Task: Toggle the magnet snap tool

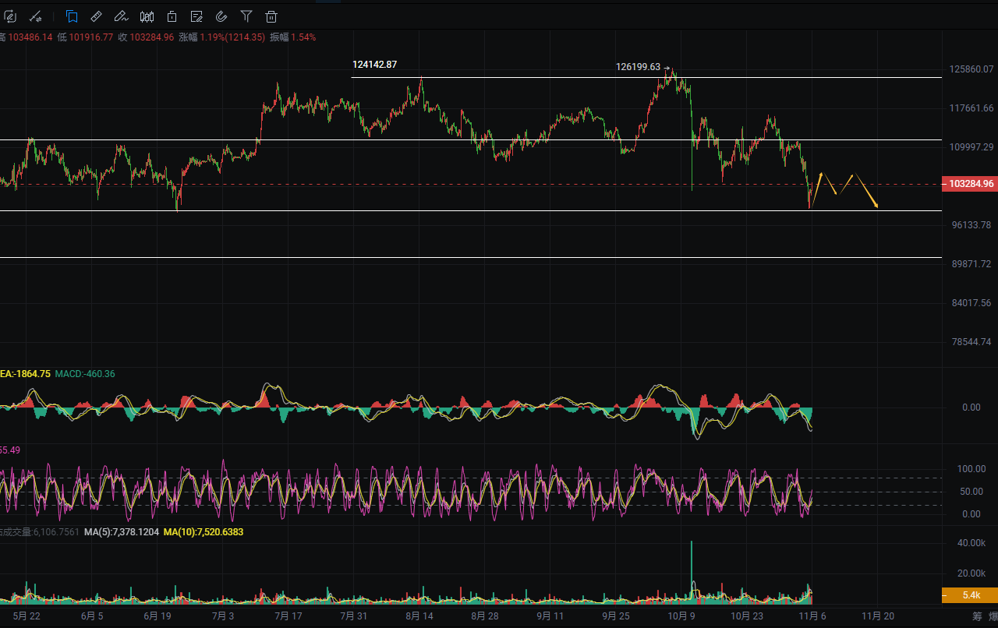Action: (x=221, y=16)
